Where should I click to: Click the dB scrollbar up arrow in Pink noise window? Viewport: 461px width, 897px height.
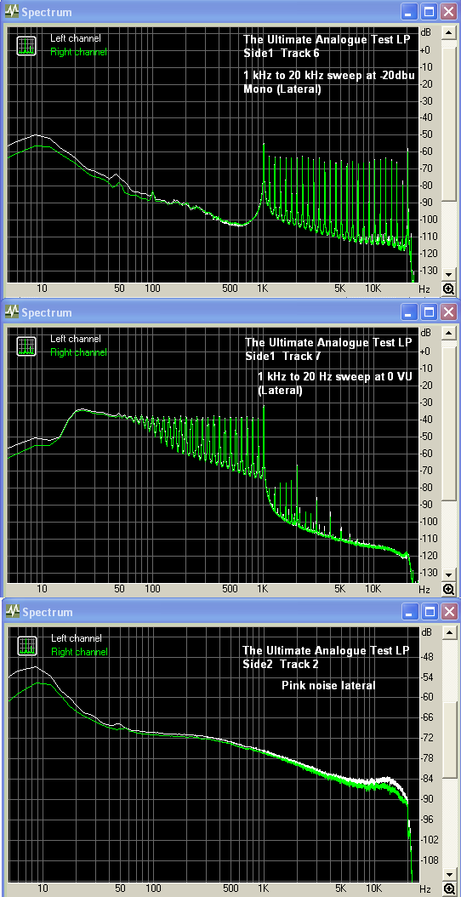point(448,633)
